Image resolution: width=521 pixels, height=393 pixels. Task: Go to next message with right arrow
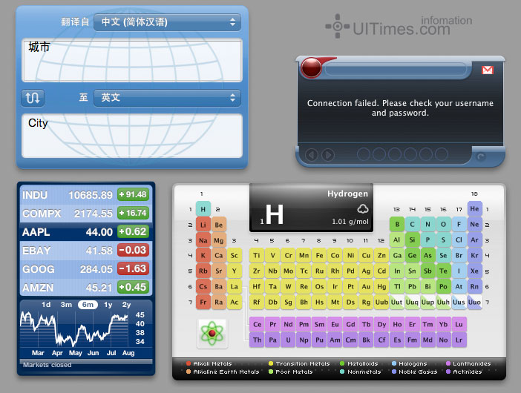click(x=328, y=155)
